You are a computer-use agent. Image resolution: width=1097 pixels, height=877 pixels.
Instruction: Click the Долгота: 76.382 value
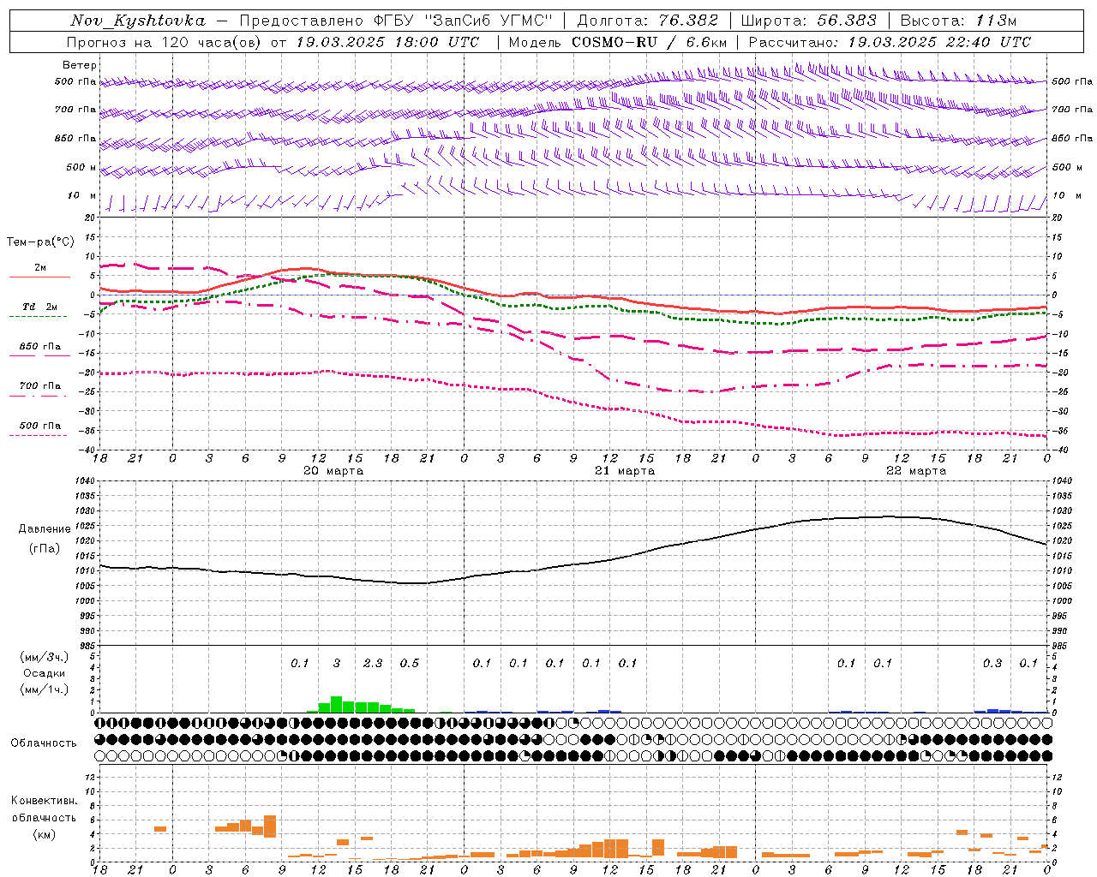tap(647, 21)
